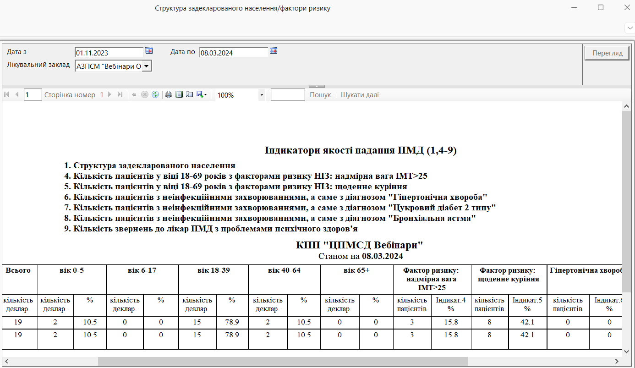
Task: Click the 'КНП "ЦПМСД Вебінари"' heading
Action: [360, 245]
